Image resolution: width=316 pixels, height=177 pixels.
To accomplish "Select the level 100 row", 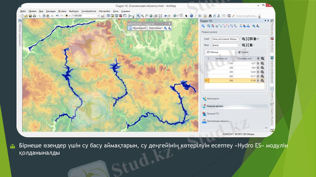I will (x=234, y=63).
